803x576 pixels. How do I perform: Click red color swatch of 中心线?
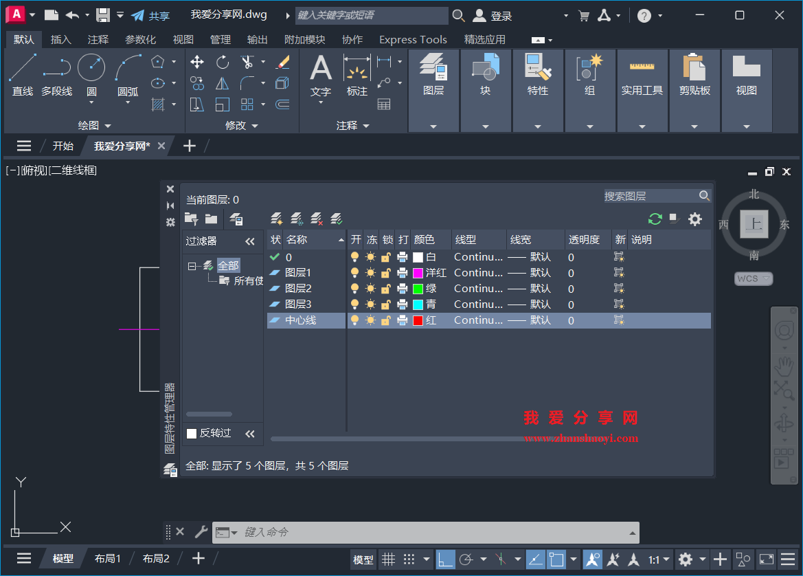(418, 320)
